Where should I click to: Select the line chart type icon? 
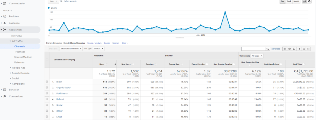(x=304, y=1)
